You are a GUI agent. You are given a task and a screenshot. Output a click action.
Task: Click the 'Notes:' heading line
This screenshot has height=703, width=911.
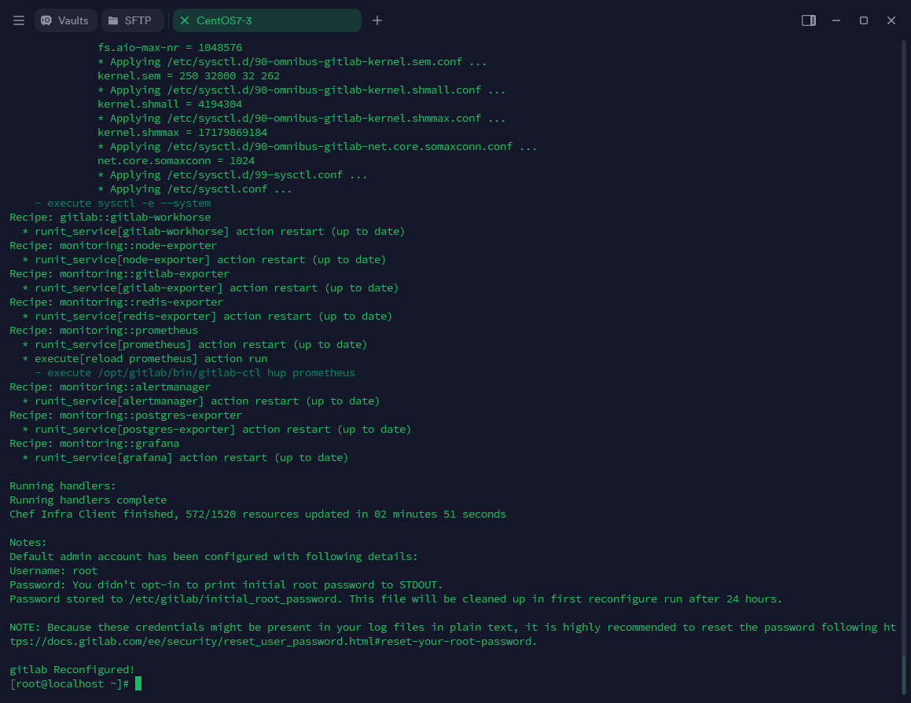coord(28,542)
